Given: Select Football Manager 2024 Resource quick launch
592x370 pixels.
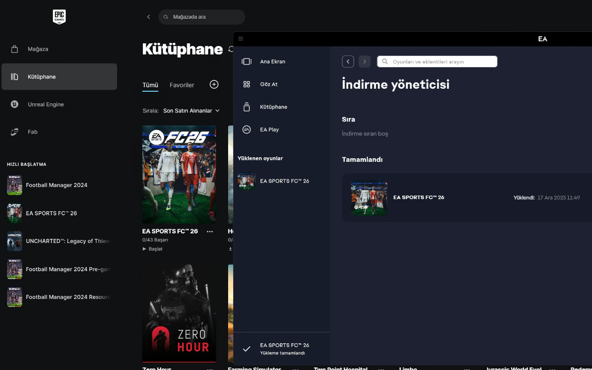Looking at the screenshot, I should pyautogui.click(x=59, y=297).
